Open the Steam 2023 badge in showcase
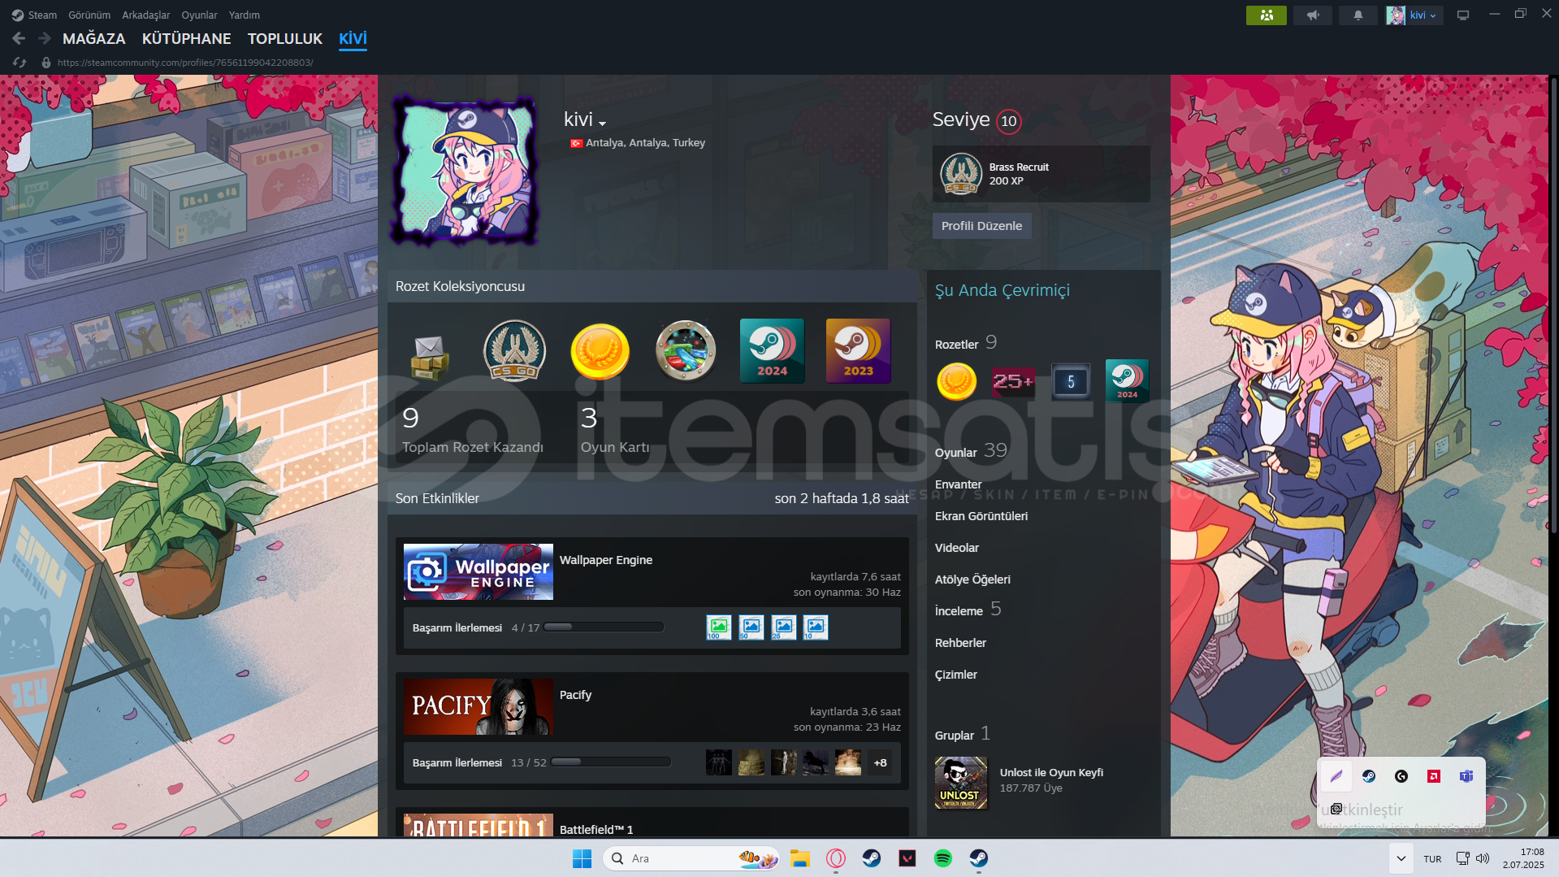The height and width of the screenshot is (877, 1559). tap(858, 351)
